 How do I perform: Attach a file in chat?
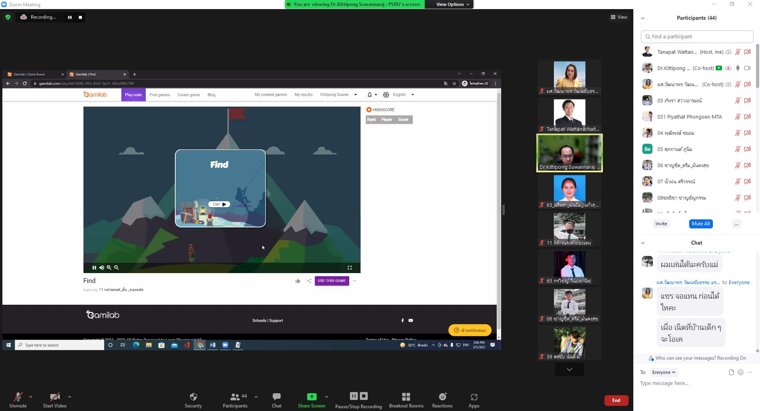pyautogui.click(x=731, y=372)
